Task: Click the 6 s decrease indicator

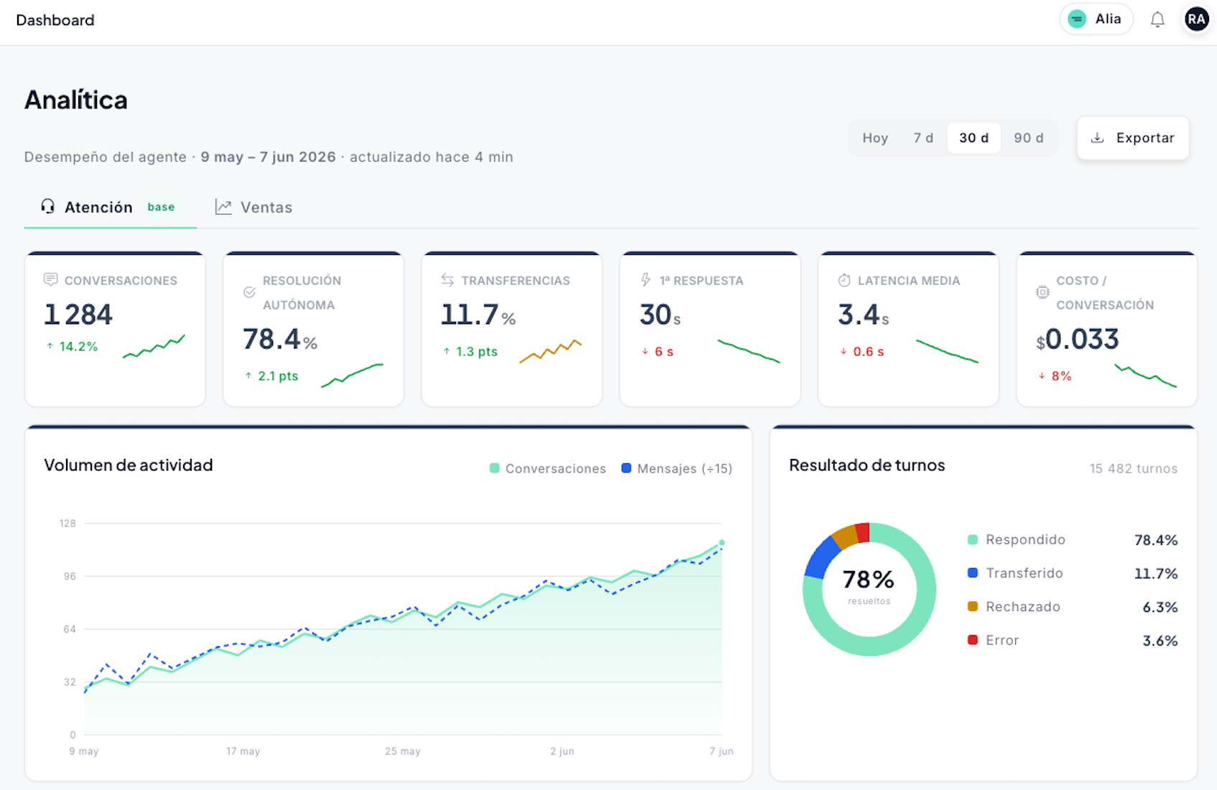Action: pyautogui.click(x=657, y=351)
